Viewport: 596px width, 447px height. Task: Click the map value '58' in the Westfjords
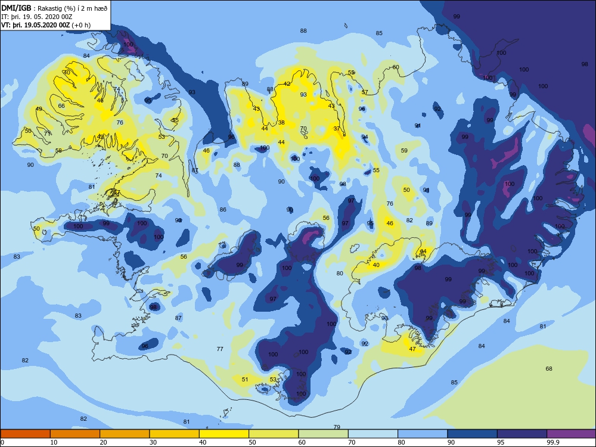pos(58,151)
